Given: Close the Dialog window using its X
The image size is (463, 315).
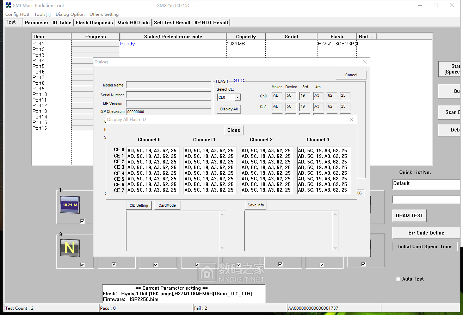Looking at the screenshot, I should point(365,62).
